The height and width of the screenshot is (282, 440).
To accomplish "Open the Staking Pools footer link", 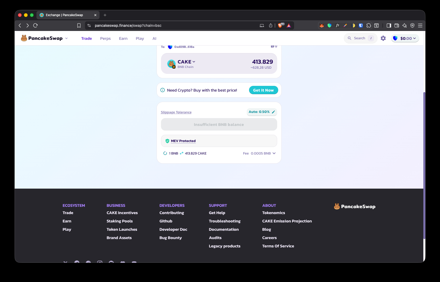I will (x=120, y=221).
